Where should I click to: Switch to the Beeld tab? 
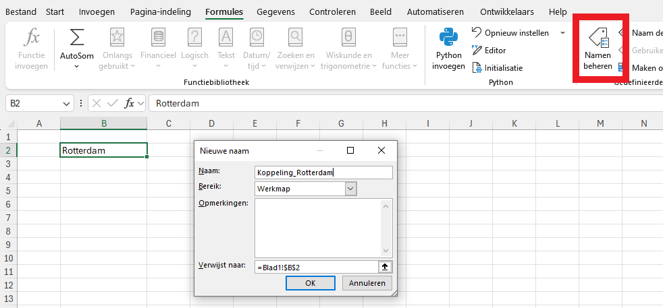381,12
